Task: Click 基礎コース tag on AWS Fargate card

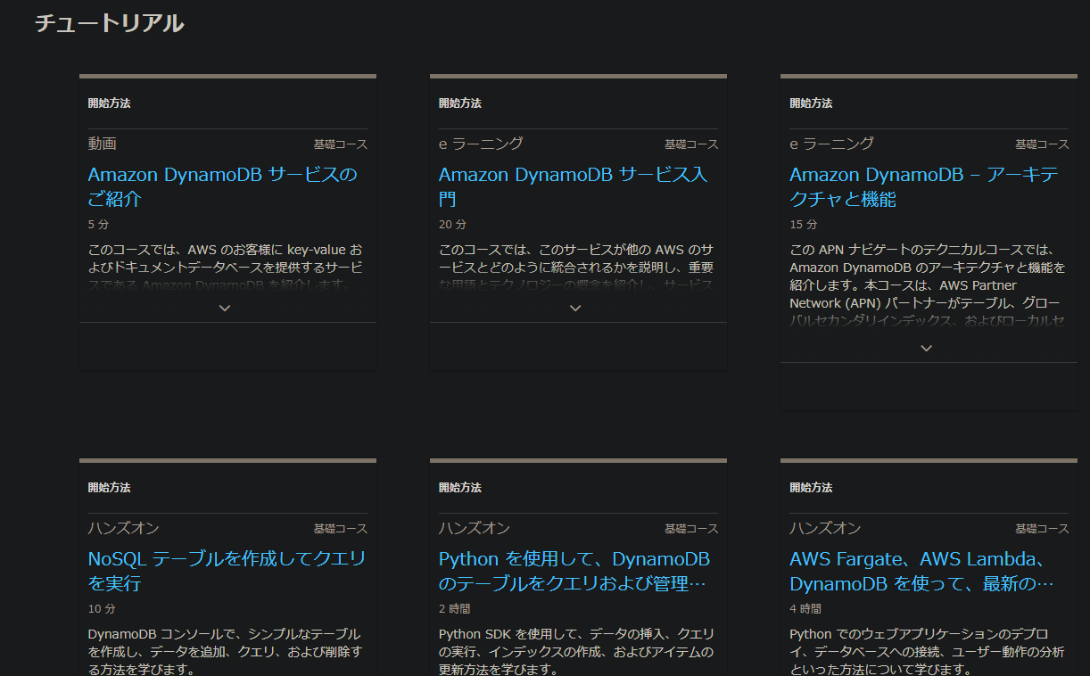Action: (x=1041, y=529)
